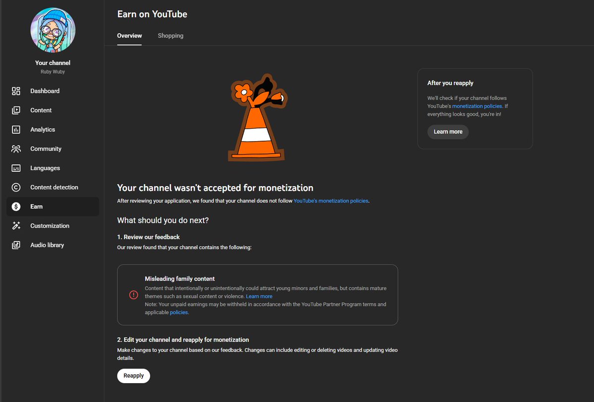The width and height of the screenshot is (594, 402).
Task: Click the 'Misleading family content' heading
Action: [x=179, y=279]
